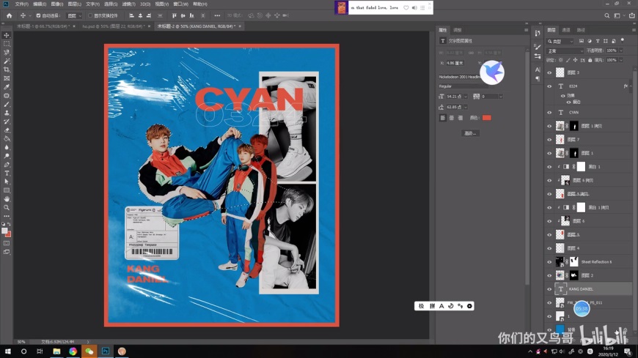Hide the KANG DANIEL text layer

549,289
